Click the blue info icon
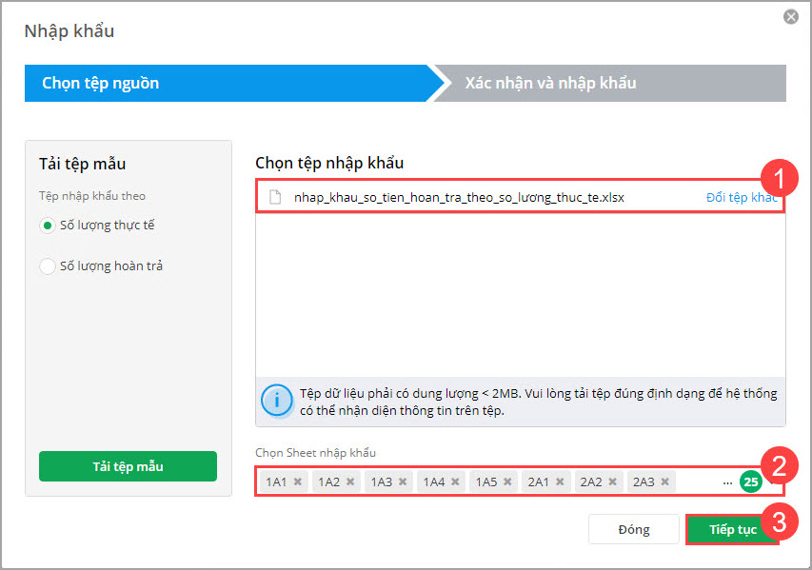The width and height of the screenshot is (812, 570). [277, 401]
